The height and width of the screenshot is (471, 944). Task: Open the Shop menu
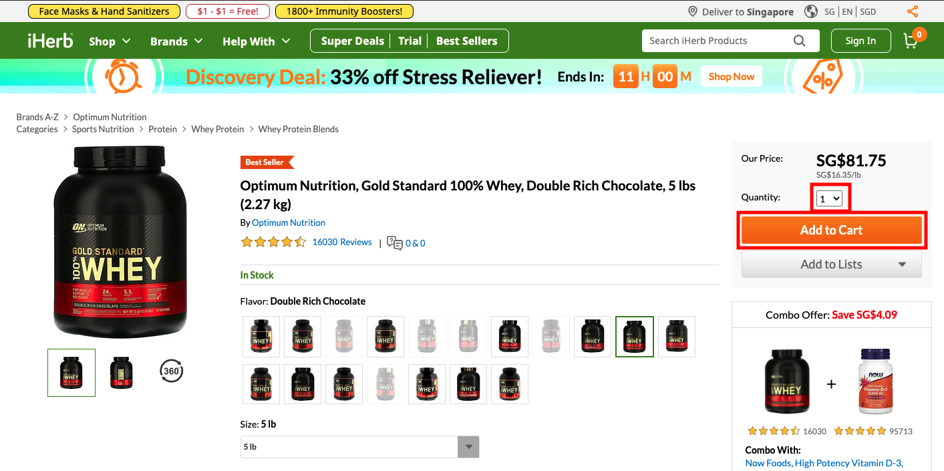pyautogui.click(x=110, y=41)
